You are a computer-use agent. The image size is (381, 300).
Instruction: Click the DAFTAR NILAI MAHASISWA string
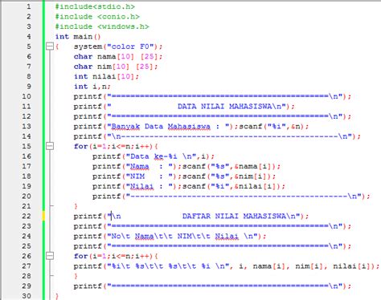pyautogui.click(x=234, y=216)
